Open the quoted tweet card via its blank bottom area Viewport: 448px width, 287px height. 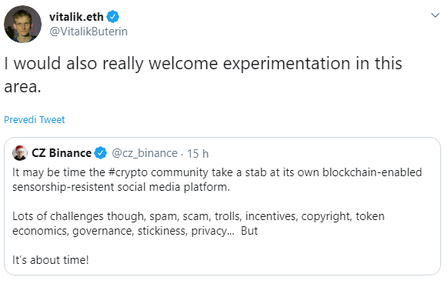(x=257, y=262)
